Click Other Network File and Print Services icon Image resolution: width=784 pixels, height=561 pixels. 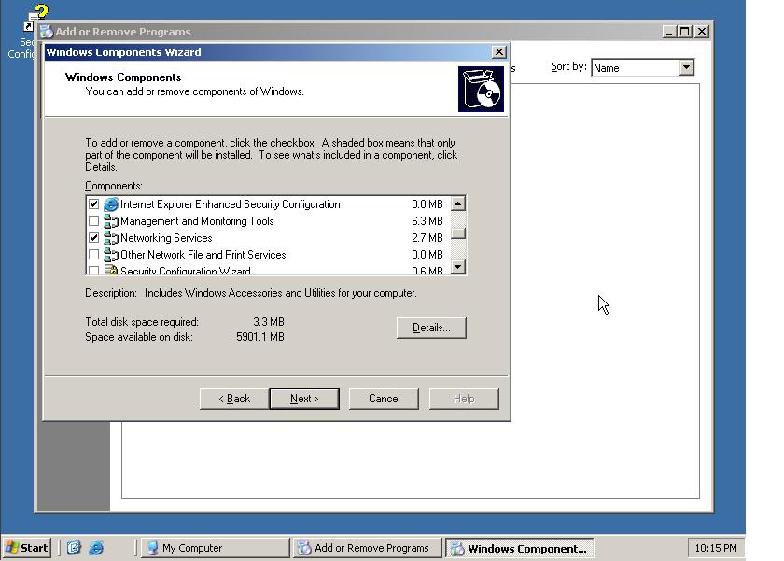point(111,255)
